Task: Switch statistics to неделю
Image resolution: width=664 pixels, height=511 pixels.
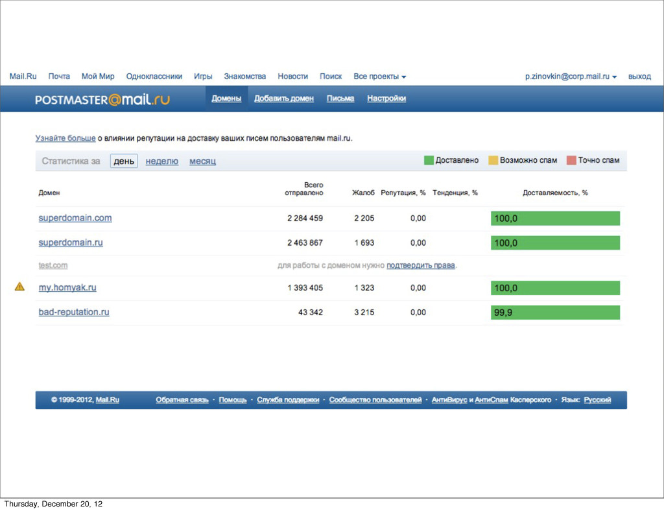Action: tap(161, 161)
